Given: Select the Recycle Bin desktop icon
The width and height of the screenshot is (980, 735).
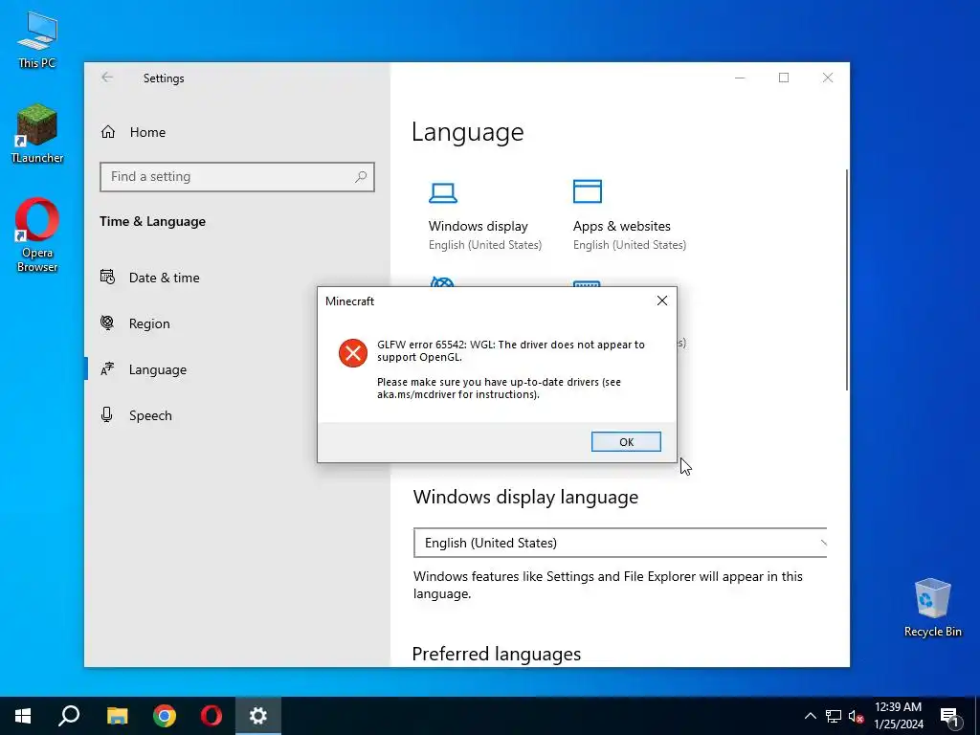Looking at the screenshot, I should coord(932,608).
